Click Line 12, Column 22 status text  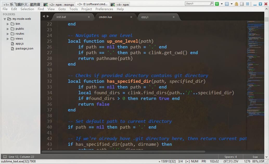[21, 157]
